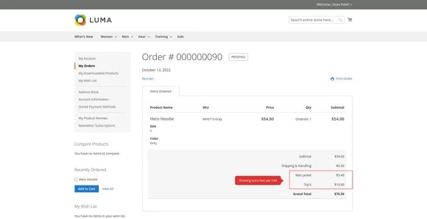Select My Orders in sidebar
The height and width of the screenshot is (219, 427).
tap(87, 66)
